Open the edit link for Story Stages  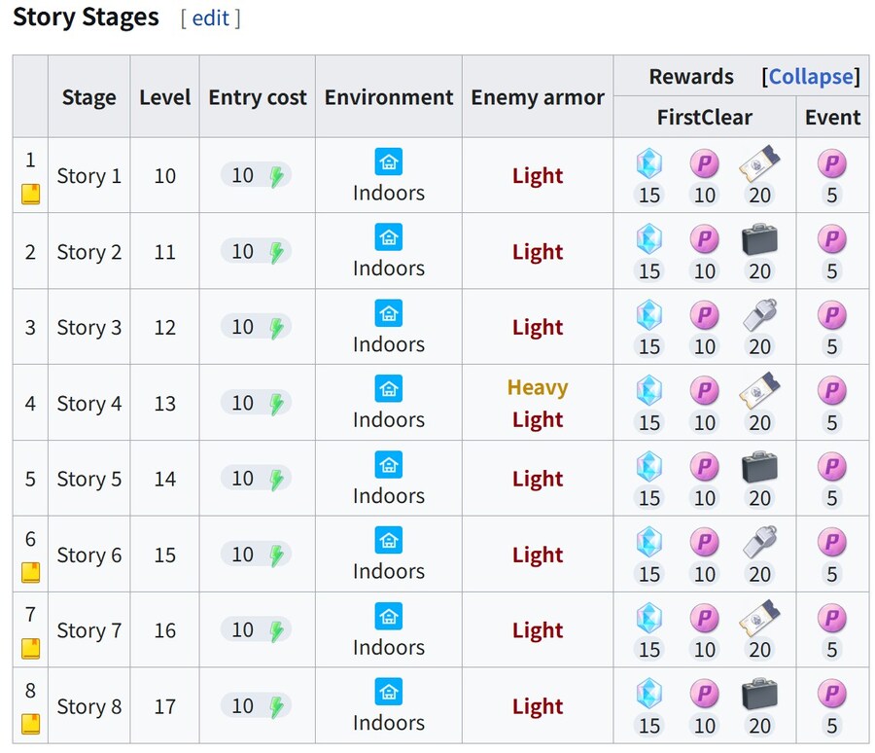pos(210,18)
